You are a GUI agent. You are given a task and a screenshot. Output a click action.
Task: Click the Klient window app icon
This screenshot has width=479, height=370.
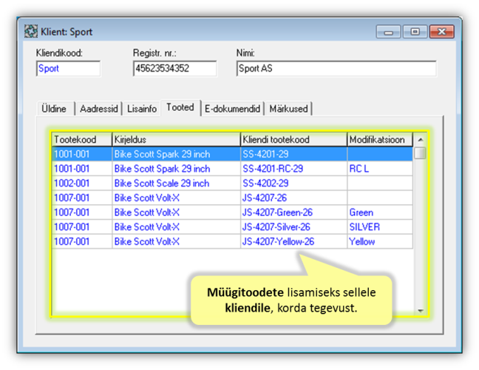click(31, 32)
